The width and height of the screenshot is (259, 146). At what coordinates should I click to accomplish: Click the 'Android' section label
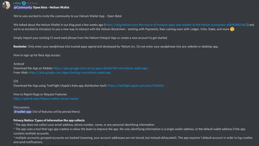(x=19, y=64)
